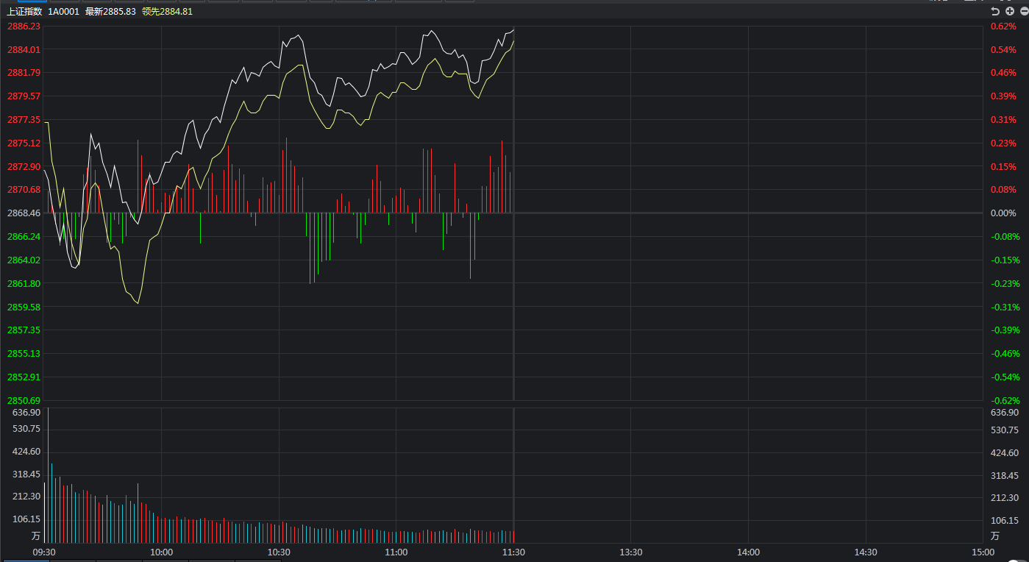Click the 0.31% red percentage label

(1003, 119)
